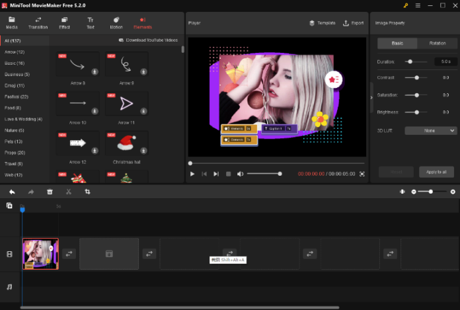Select the Nature (5) category
This screenshot has height=310, width=460.
(14, 130)
